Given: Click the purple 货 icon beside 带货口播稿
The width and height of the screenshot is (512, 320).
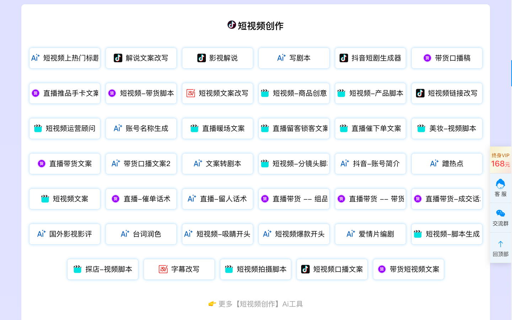Looking at the screenshot, I should [x=427, y=58].
